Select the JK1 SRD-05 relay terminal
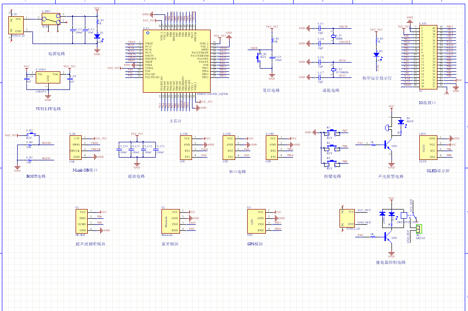 point(419,228)
